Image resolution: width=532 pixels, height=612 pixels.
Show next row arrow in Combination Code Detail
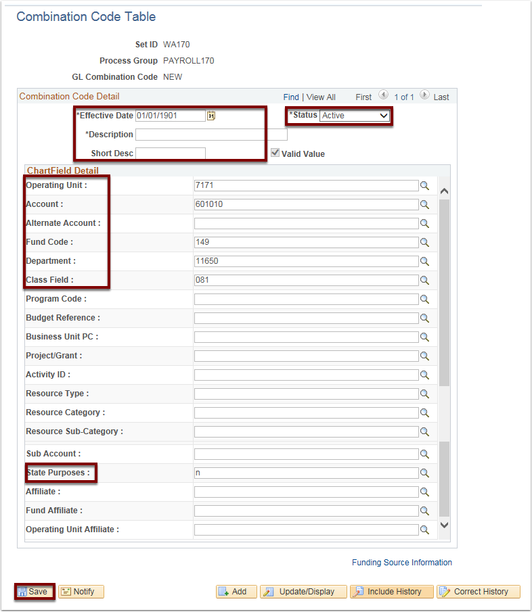point(424,95)
